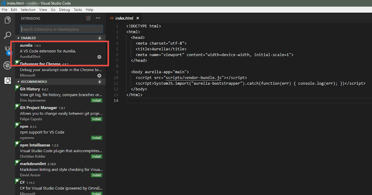Install the npm extension by egamma

click(96, 138)
